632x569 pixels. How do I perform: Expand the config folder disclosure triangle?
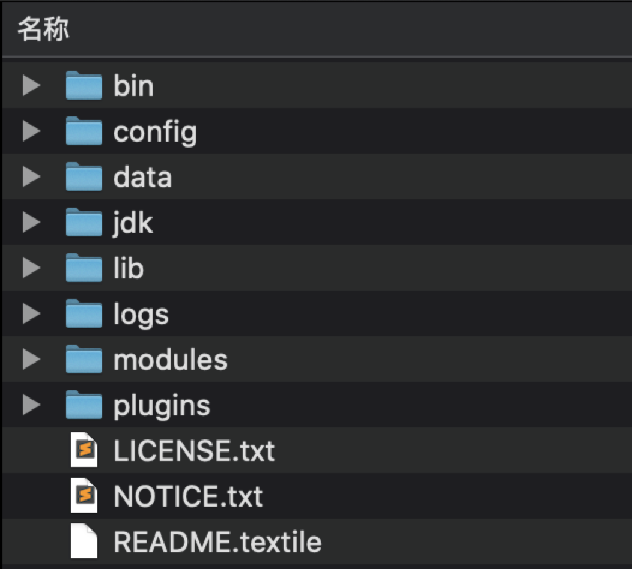31,131
